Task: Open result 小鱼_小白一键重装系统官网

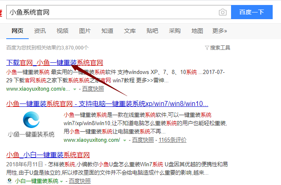Action: (48, 155)
